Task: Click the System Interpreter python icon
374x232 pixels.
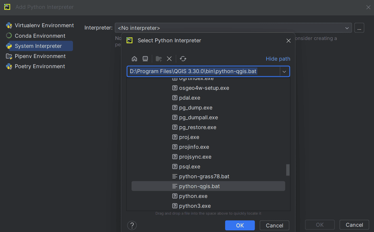Action: coord(9,46)
